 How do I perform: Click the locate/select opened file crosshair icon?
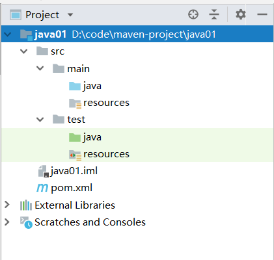193,15
